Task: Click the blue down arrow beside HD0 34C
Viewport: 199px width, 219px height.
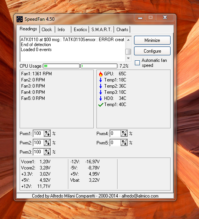Action: pos(101,98)
